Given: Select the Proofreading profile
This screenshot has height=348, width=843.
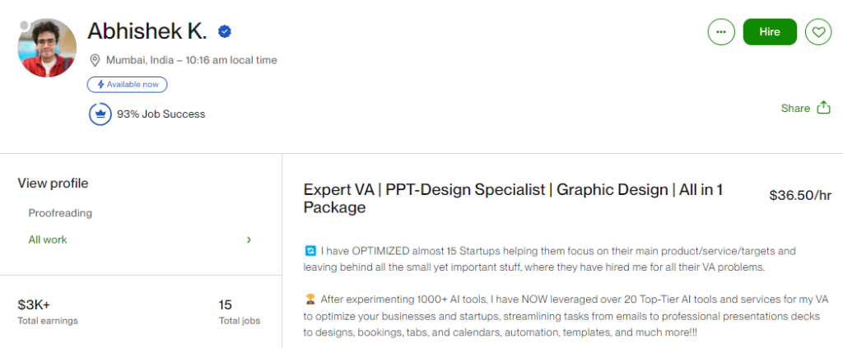Looking at the screenshot, I should point(60,213).
